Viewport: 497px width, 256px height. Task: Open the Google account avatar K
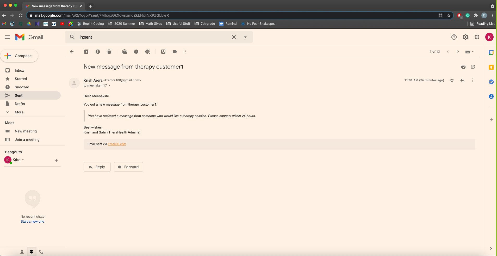(x=489, y=37)
